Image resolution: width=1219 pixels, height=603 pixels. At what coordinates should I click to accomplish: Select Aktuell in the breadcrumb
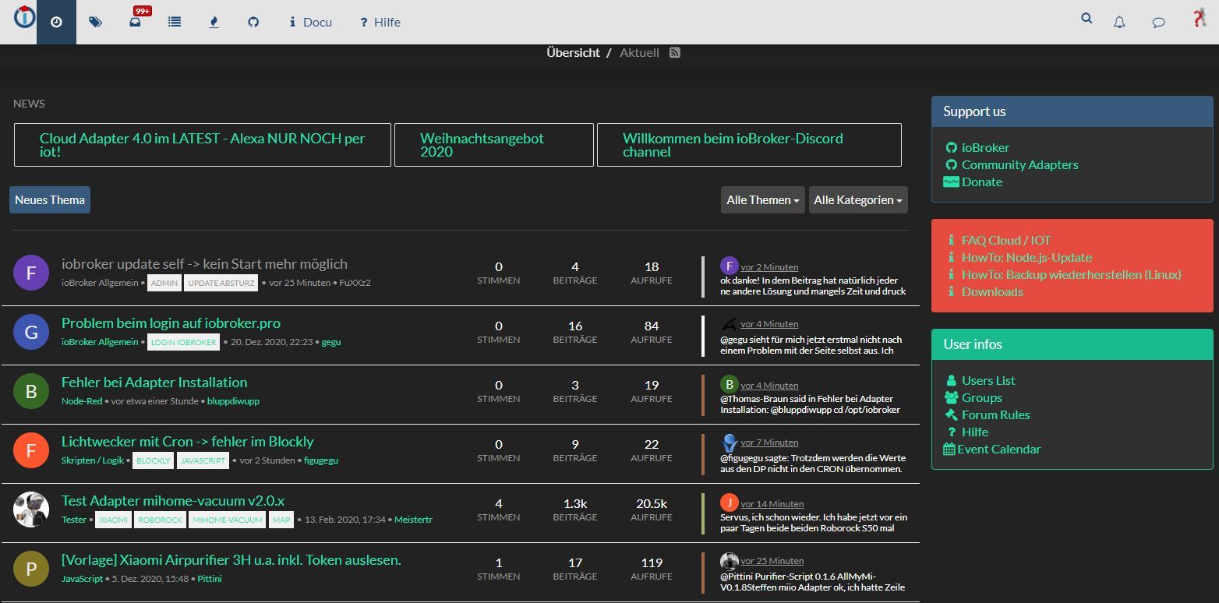pyautogui.click(x=639, y=53)
